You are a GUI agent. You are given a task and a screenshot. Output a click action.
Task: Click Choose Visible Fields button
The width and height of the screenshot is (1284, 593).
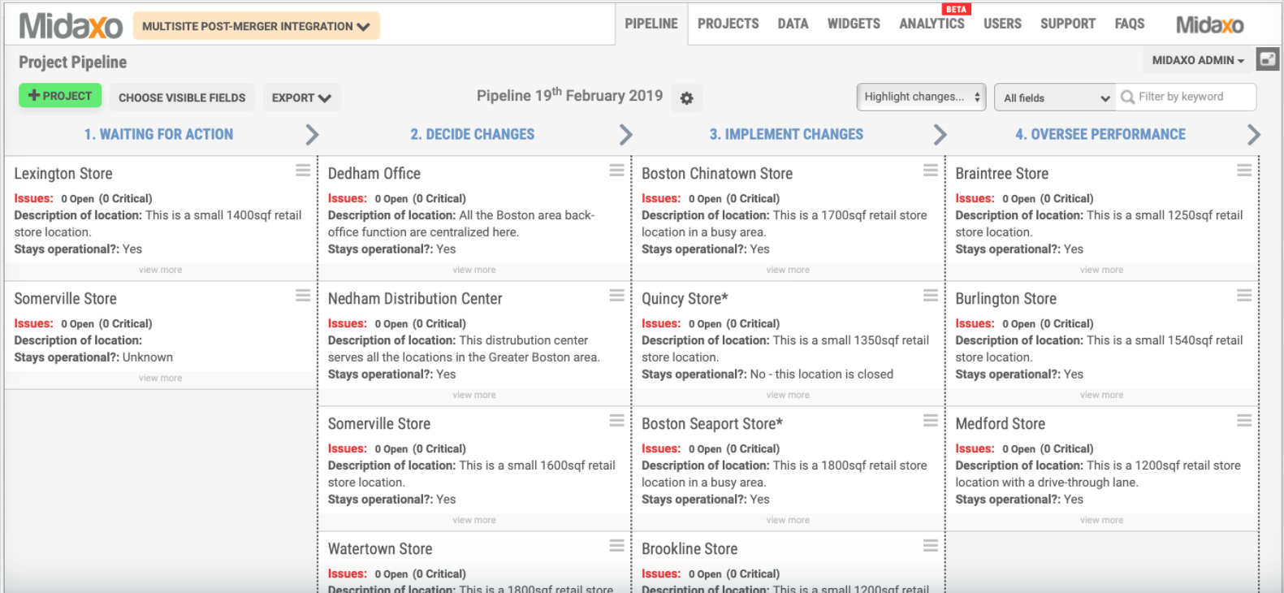point(182,97)
